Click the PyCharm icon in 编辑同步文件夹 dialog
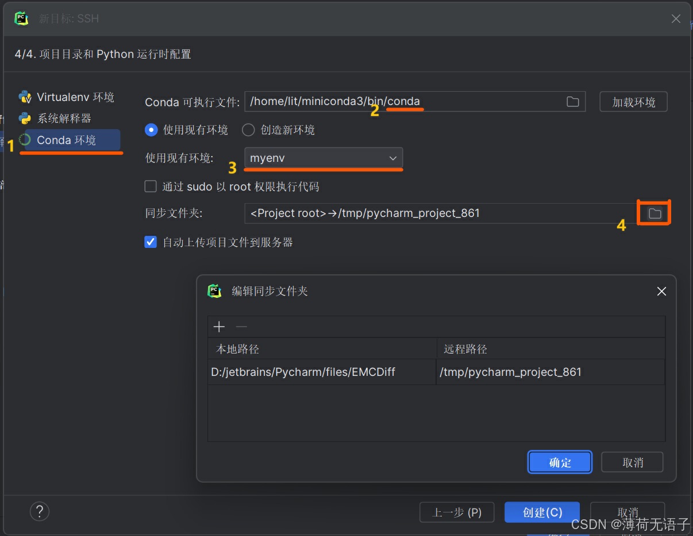Screen dimensions: 693x536 point(214,291)
